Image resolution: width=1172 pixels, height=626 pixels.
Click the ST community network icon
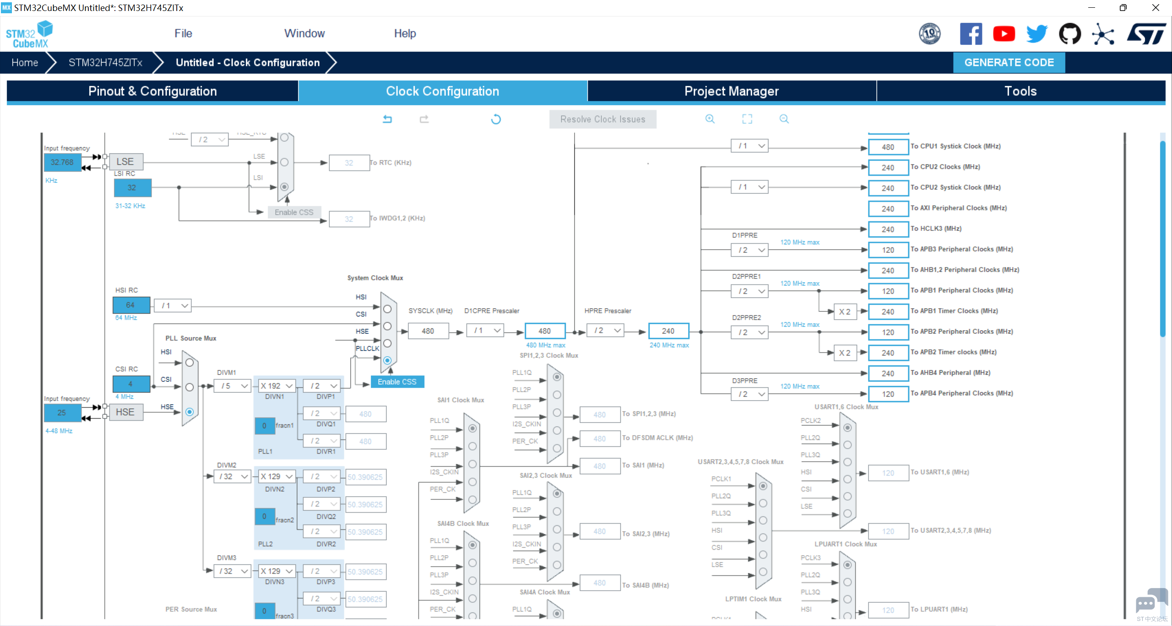(1103, 34)
